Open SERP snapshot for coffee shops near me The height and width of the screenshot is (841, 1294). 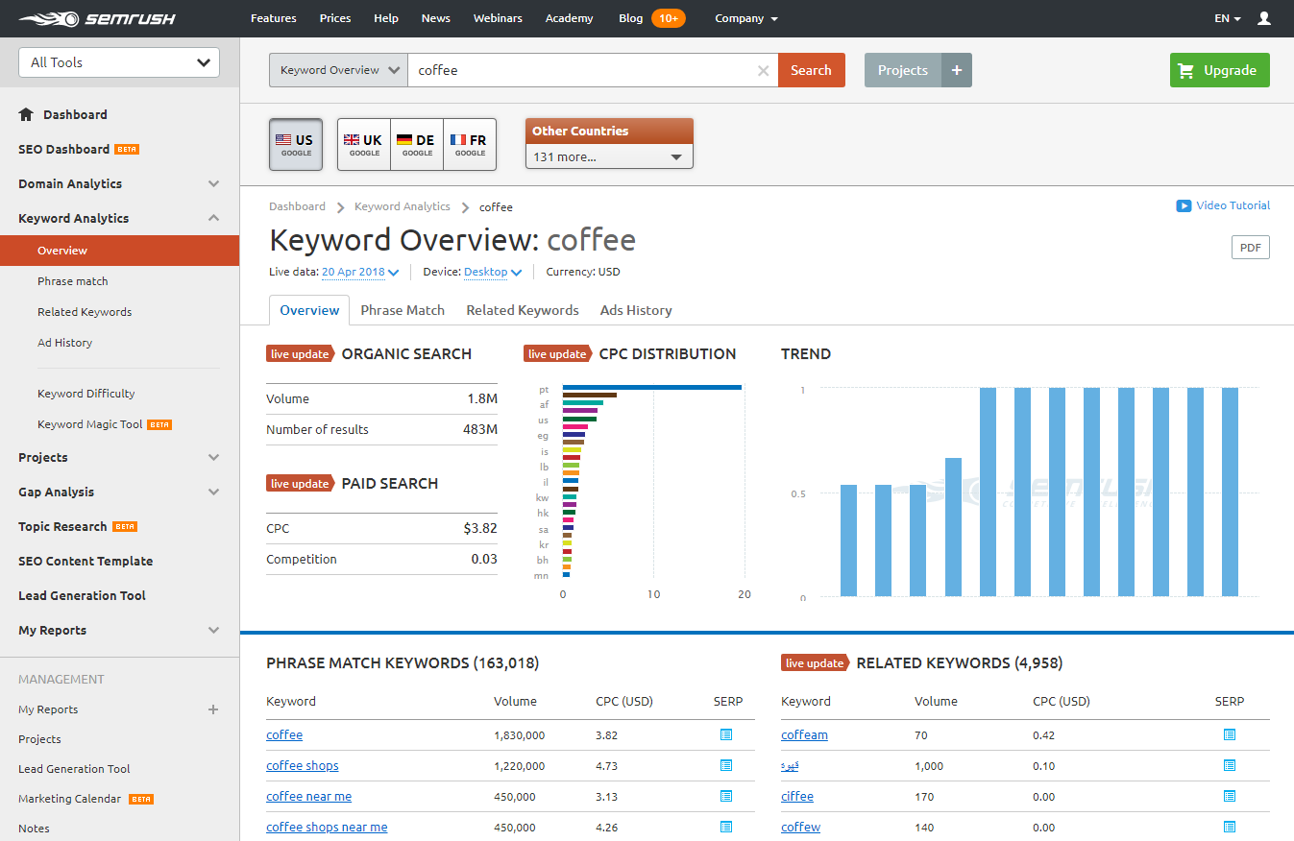click(x=726, y=827)
